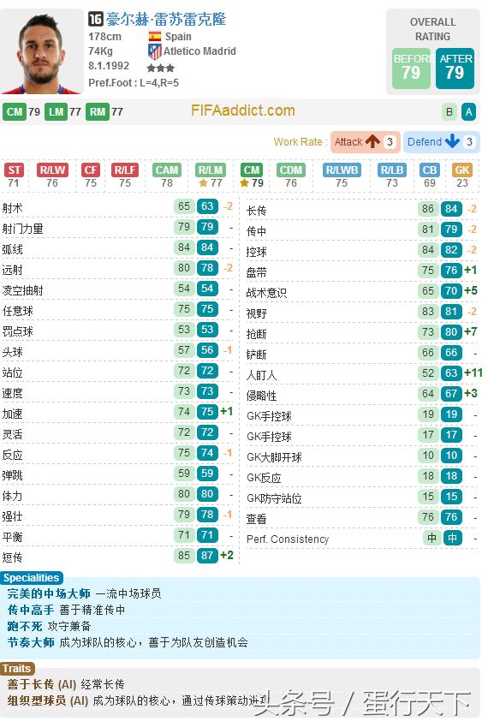This screenshot has width=488, height=727.
Task: Click the 侵略性 after value 67
Action: 451,394
